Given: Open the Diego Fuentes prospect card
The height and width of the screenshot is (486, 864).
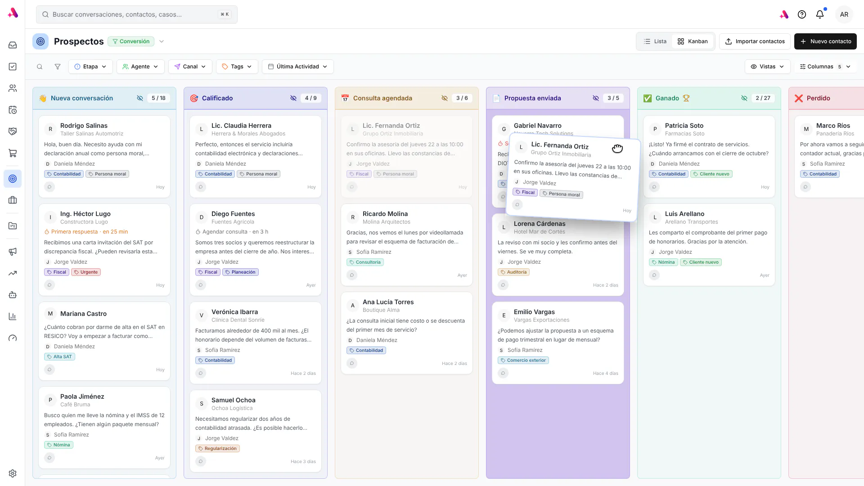Looking at the screenshot, I should pyautogui.click(x=256, y=250).
